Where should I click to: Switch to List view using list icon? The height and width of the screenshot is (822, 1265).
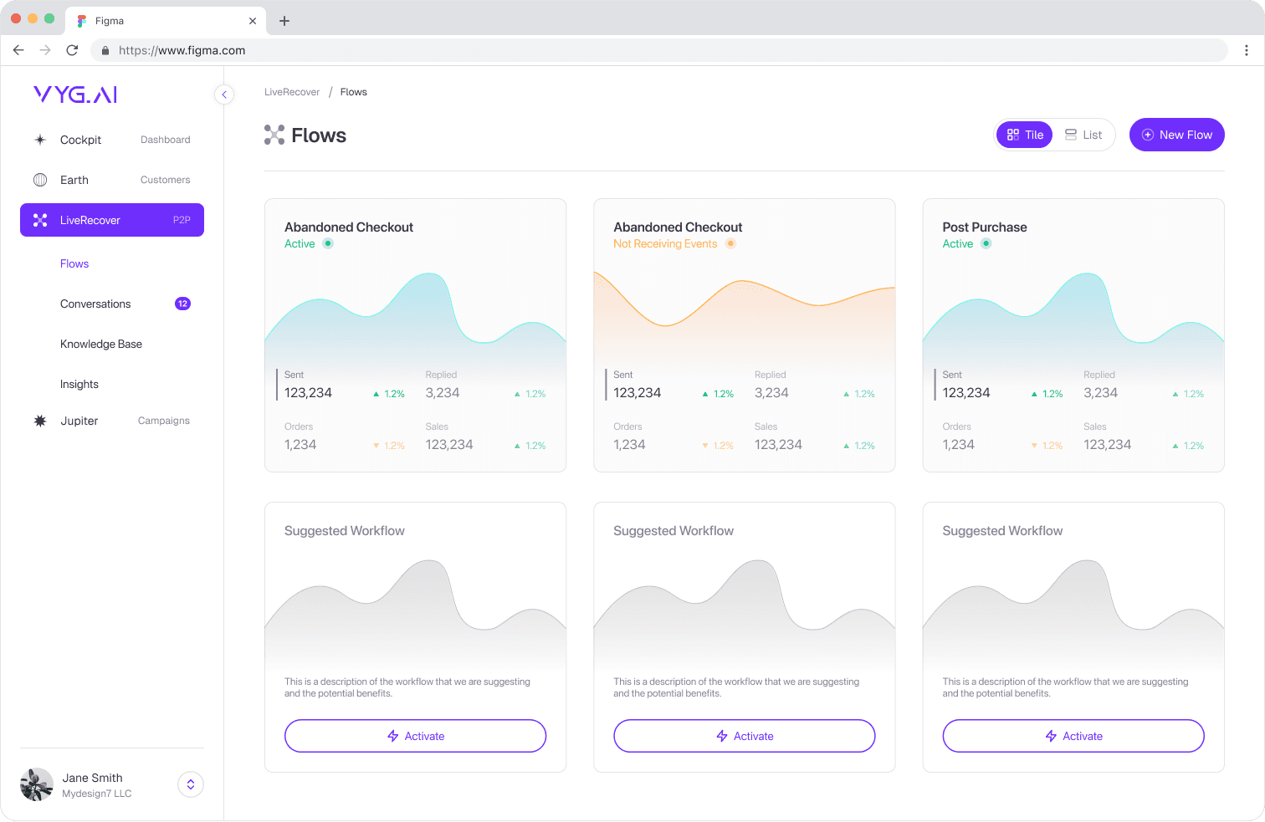tap(1072, 134)
